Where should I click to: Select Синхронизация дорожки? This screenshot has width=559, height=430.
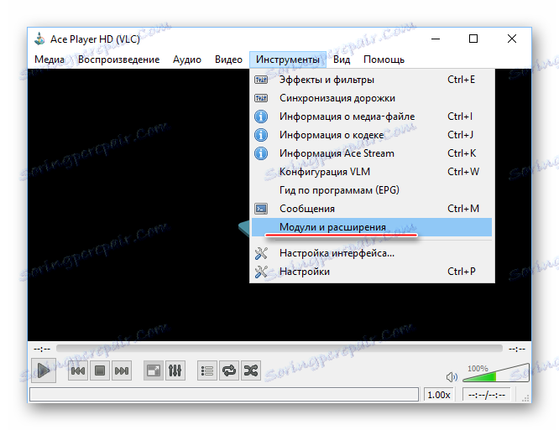coord(372,98)
